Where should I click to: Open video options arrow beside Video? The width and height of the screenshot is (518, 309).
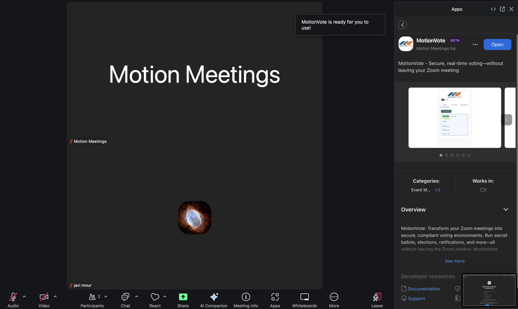point(55,297)
